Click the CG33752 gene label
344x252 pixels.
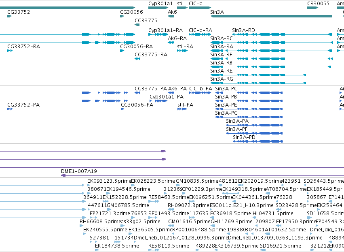19,12
